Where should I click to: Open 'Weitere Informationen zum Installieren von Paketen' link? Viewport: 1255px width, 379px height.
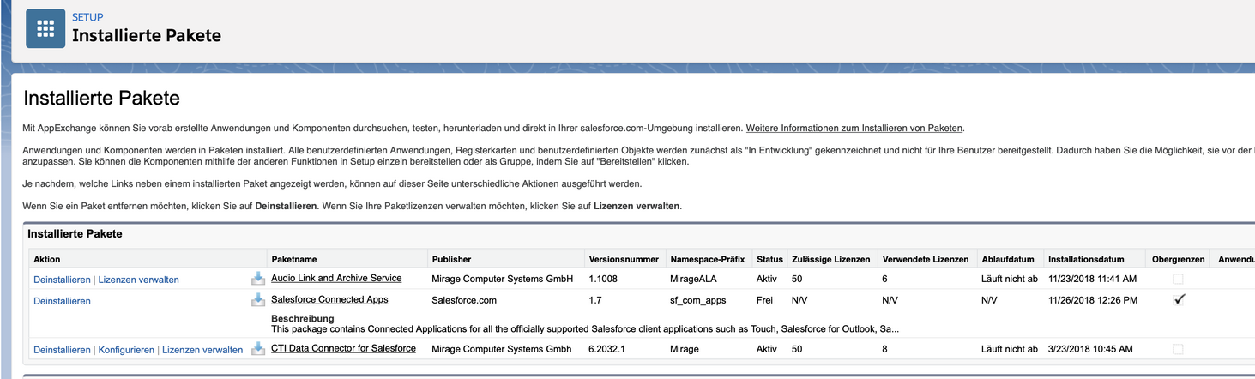854,128
